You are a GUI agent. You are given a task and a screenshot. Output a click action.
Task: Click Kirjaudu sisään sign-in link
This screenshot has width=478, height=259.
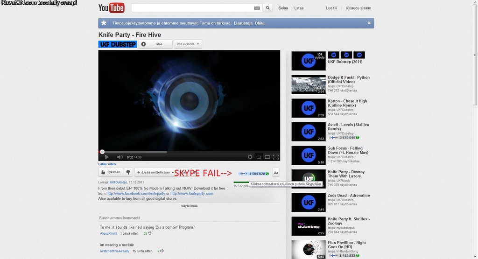click(358, 8)
